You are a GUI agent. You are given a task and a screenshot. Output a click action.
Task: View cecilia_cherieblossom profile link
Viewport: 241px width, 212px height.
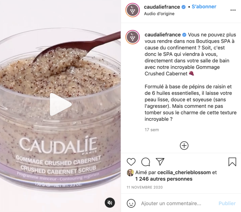(184, 172)
